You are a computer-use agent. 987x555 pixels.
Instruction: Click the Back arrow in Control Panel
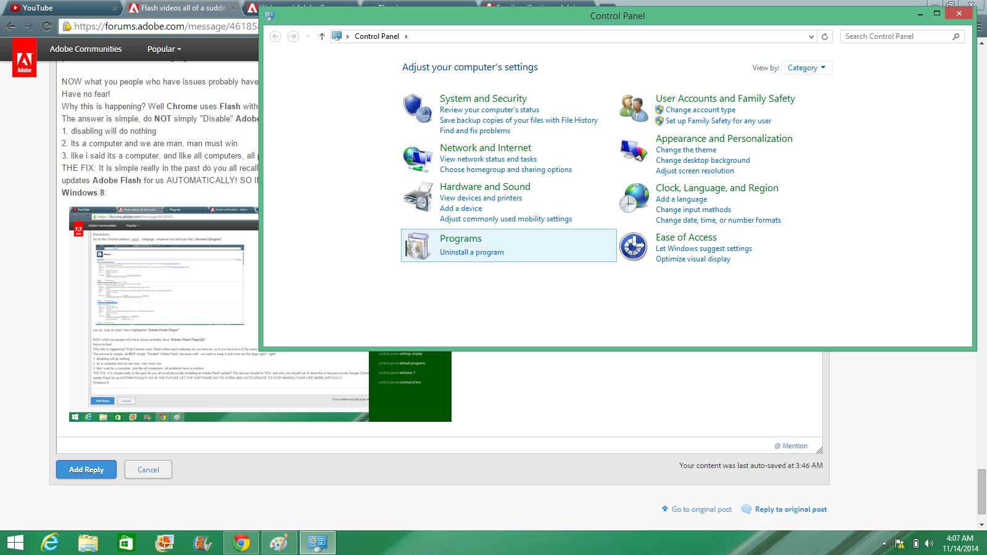point(276,36)
